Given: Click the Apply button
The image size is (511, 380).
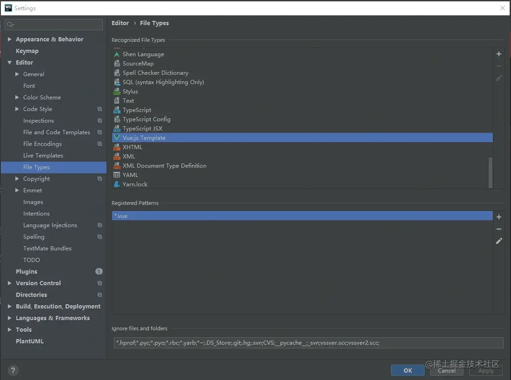Looking at the screenshot, I should pos(485,371).
